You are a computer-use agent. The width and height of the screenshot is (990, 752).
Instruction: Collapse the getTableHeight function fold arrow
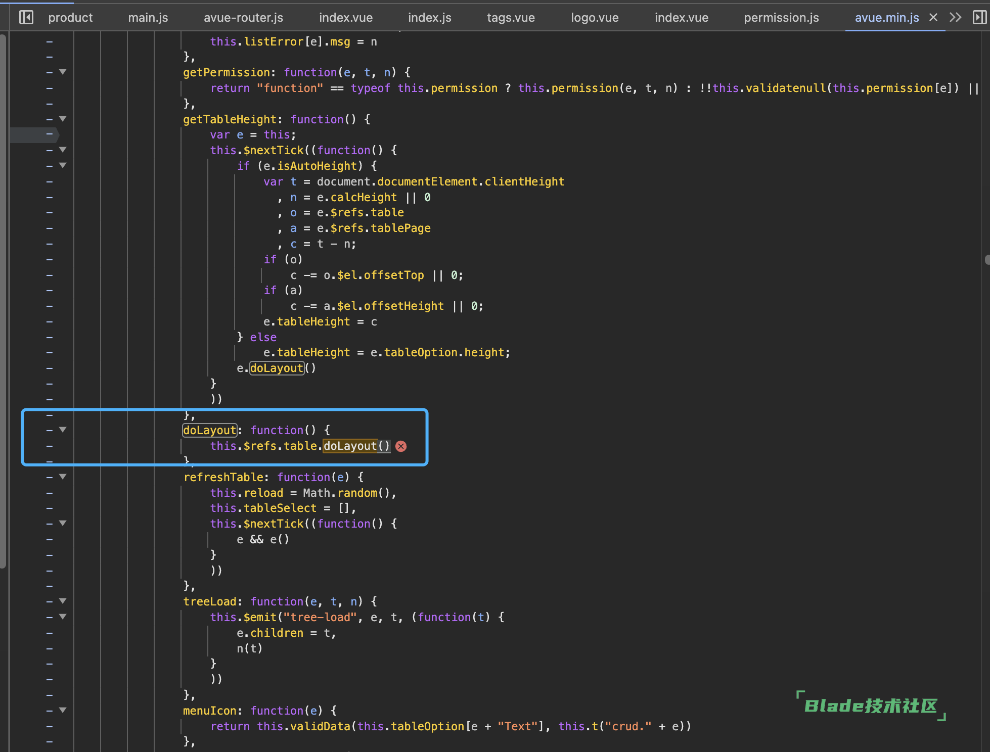tap(63, 119)
